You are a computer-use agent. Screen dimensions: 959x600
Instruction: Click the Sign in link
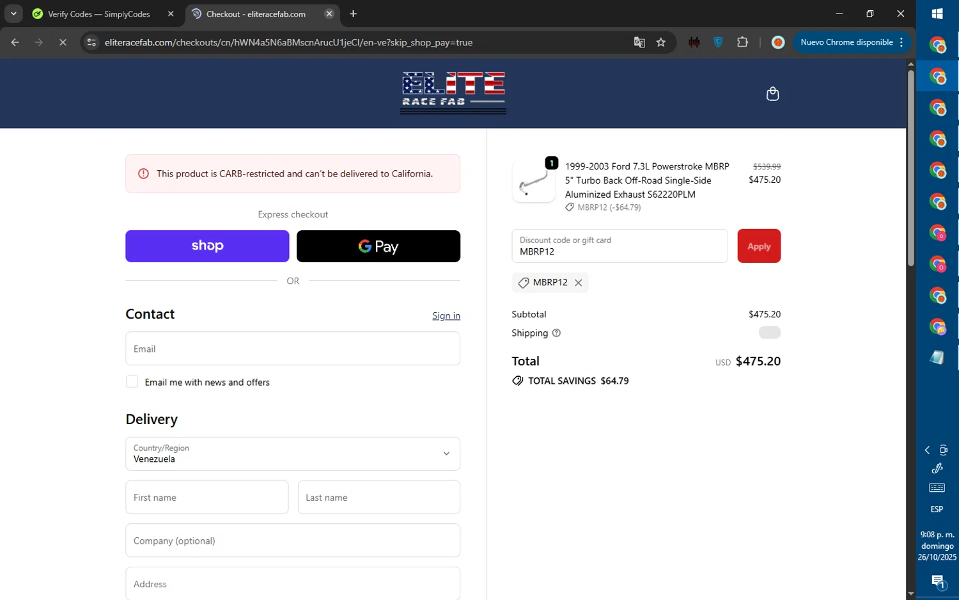446,316
